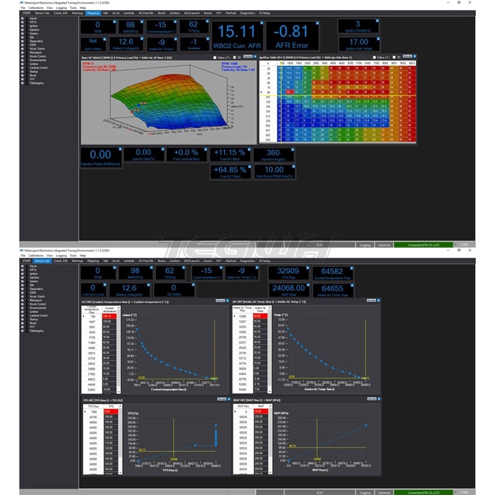The height and width of the screenshot is (495, 495).
Task: Close the Final Boost PWM Duty gauge
Action: 293,166
